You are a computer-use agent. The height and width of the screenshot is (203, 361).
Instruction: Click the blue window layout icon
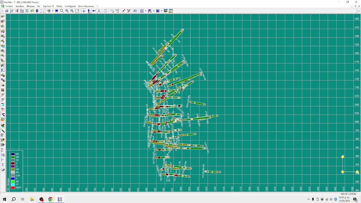coord(158,11)
